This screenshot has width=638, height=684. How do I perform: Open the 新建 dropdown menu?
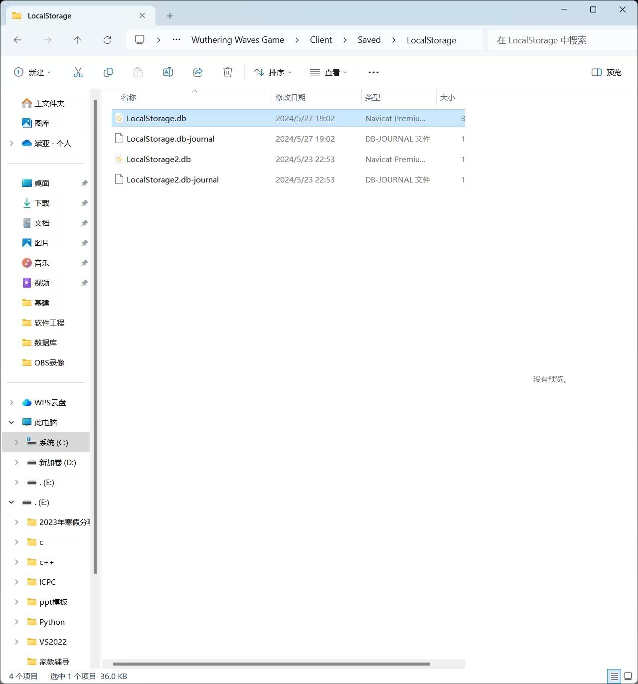point(32,72)
